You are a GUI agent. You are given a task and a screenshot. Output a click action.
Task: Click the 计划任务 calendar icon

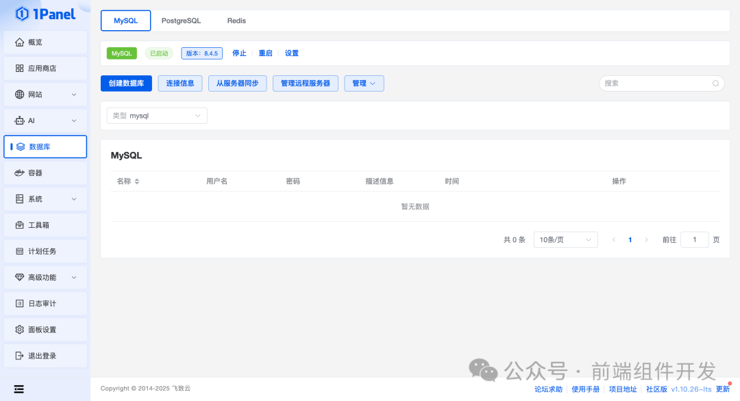pyautogui.click(x=19, y=251)
